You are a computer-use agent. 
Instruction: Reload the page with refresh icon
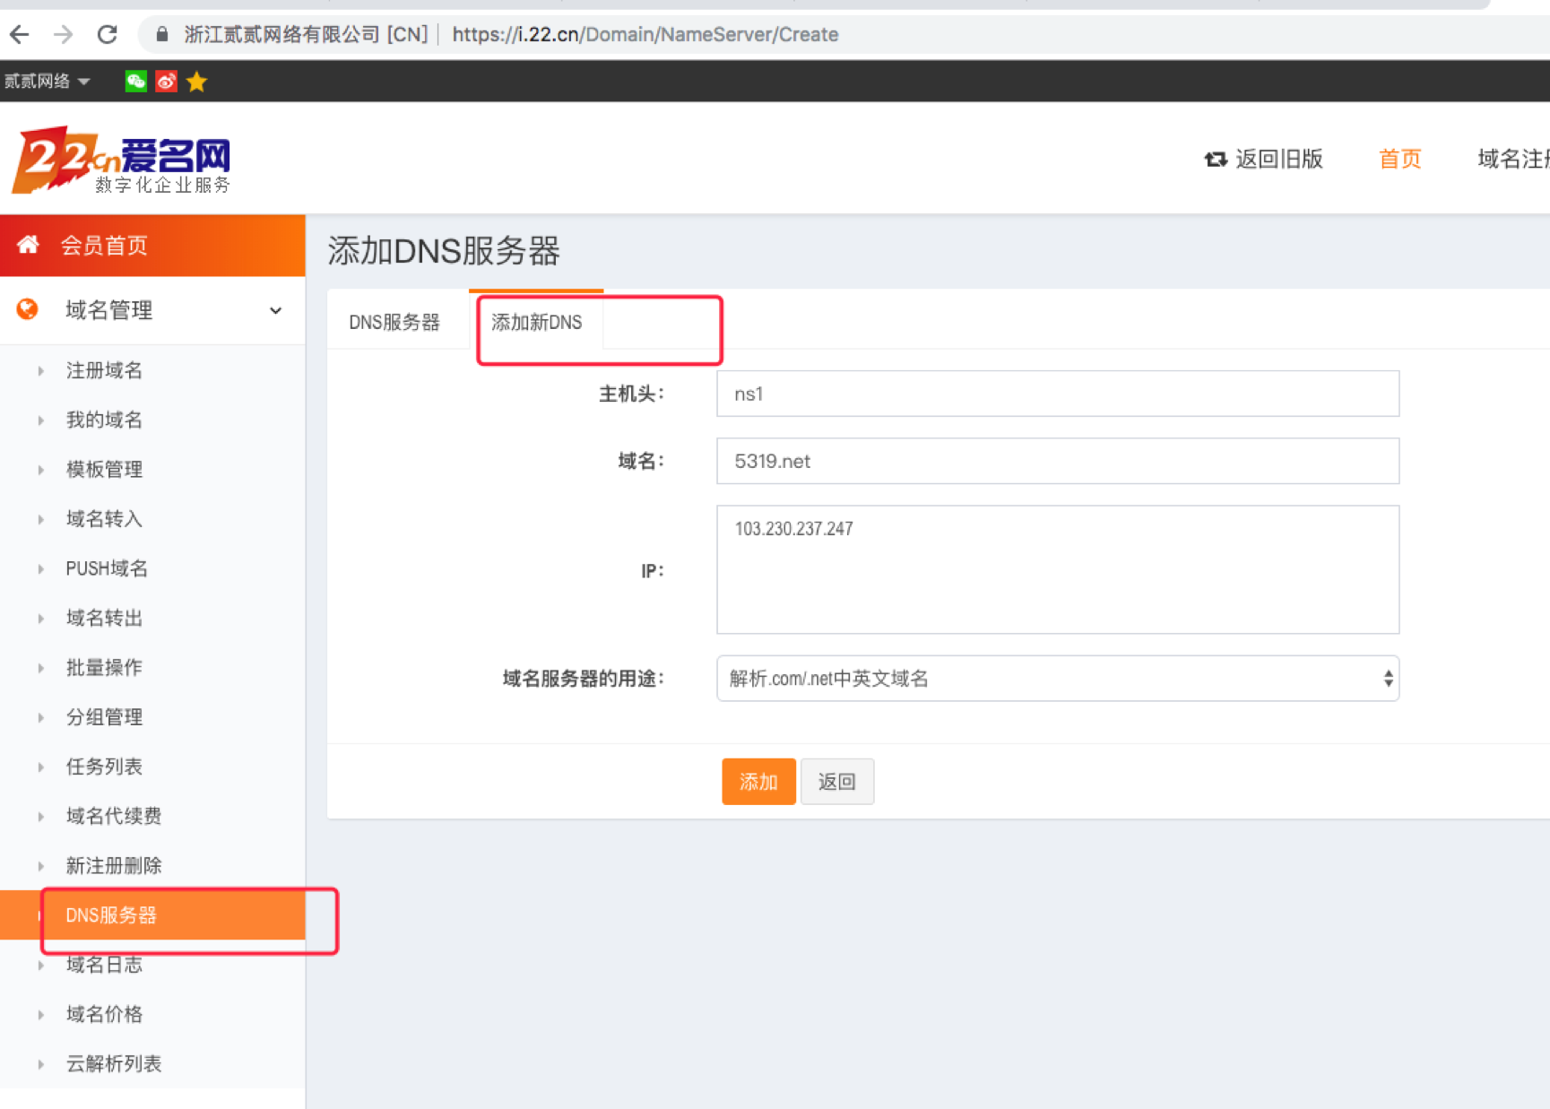pos(108,35)
